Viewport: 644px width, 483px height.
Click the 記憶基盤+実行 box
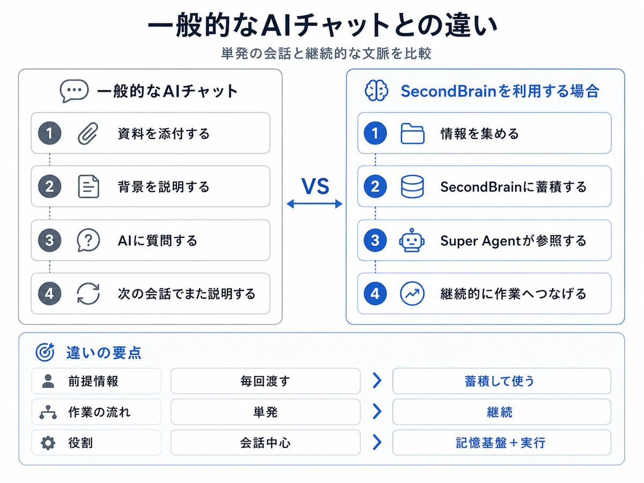click(x=501, y=442)
